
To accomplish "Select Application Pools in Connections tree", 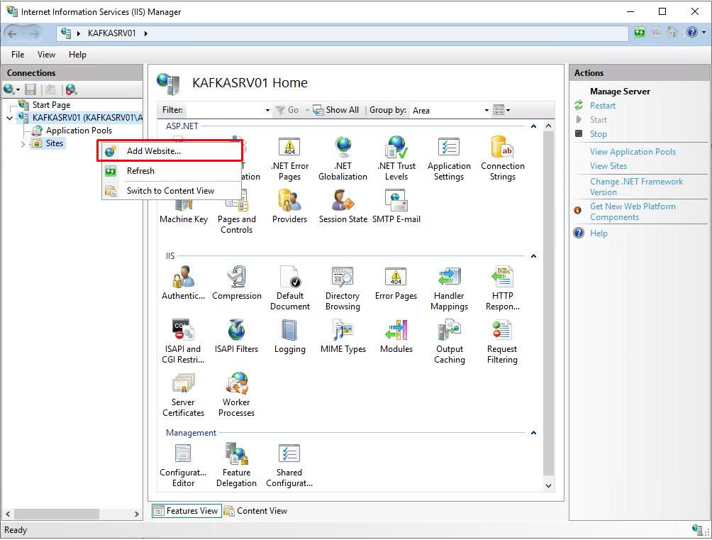I will (x=79, y=131).
